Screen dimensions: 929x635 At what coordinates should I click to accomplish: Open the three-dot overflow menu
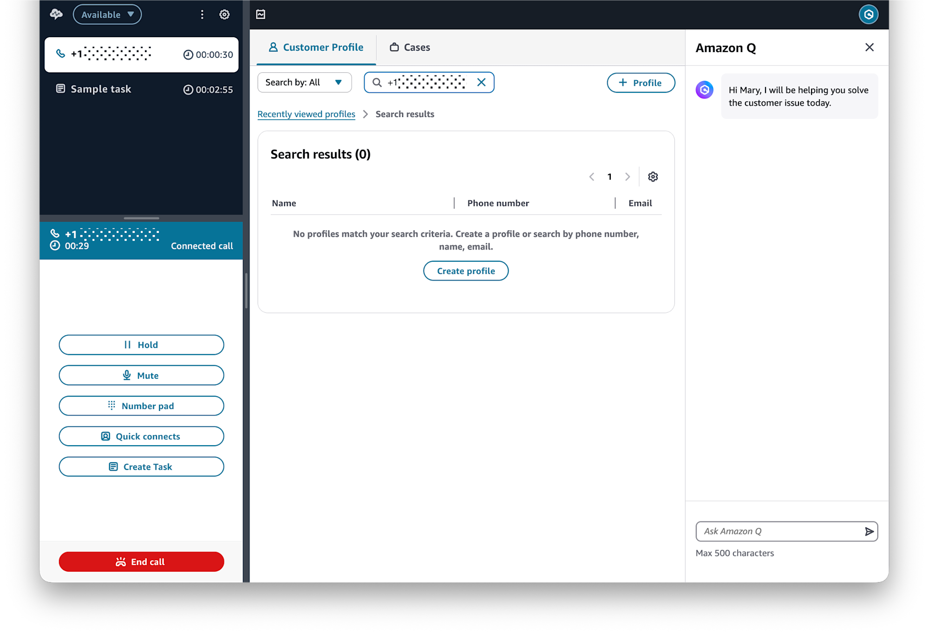[x=202, y=14]
